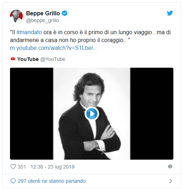The width and height of the screenshot is (183, 191).
Task: Click the speech bubble reply icon
Action: pos(13,181)
